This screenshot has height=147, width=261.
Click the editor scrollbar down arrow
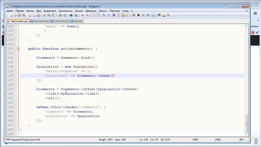(246, 134)
